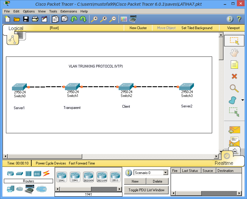Screen dimensions: 247x199
Task: Select the WAN Emulation cloud icon
Action: (20, 189)
